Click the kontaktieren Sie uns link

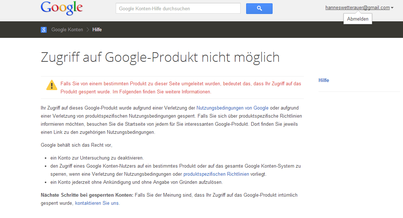(97, 203)
